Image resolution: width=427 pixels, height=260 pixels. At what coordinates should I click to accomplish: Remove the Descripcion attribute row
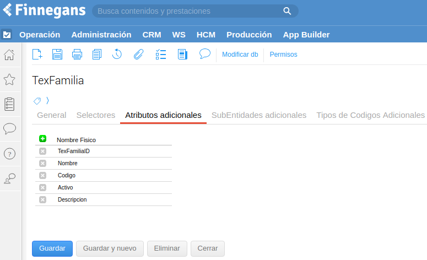point(42,199)
